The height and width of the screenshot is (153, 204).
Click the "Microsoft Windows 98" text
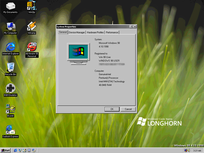[109, 43]
